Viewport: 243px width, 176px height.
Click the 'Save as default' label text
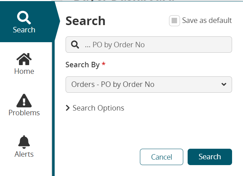[207, 20]
